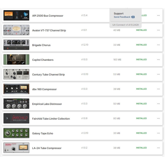This screenshot has width=165, height=165.
Task: Open more options for Century Tube Channel Strip
Action: coord(158,74)
